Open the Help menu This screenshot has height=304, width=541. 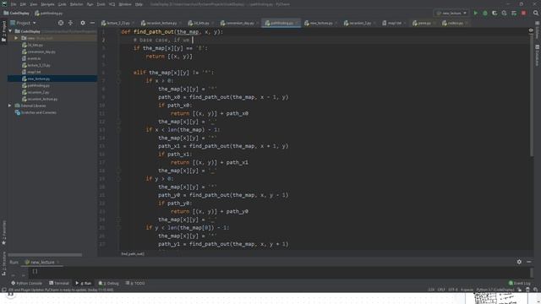pos(139,4)
